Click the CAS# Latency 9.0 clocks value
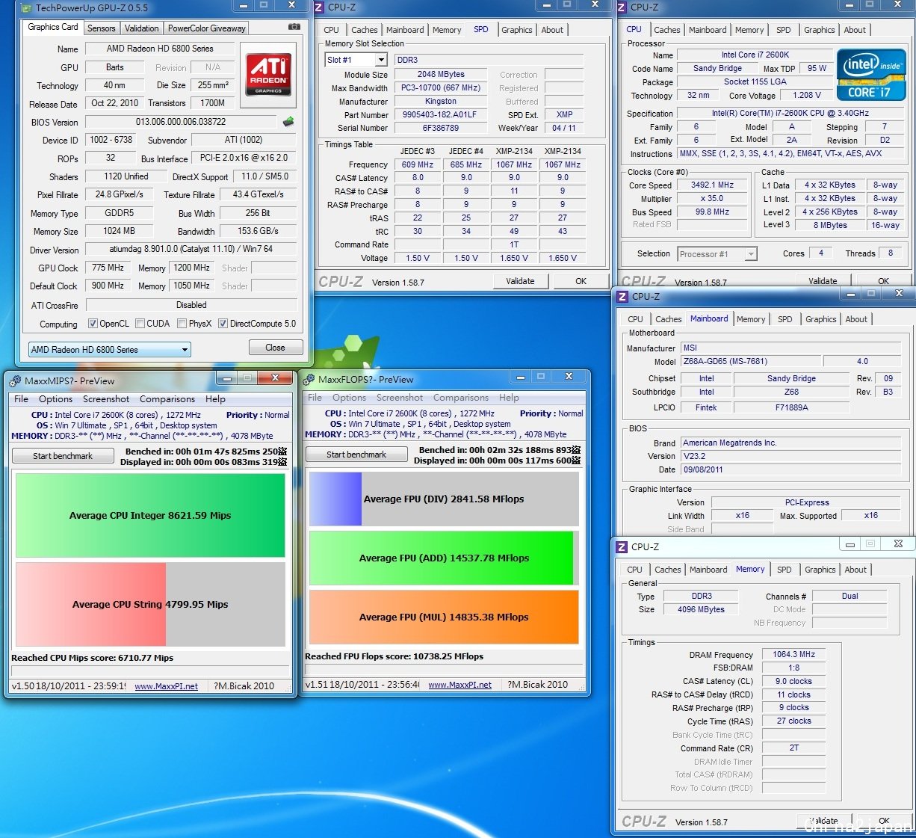 pyautogui.click(x=793, y=682)
